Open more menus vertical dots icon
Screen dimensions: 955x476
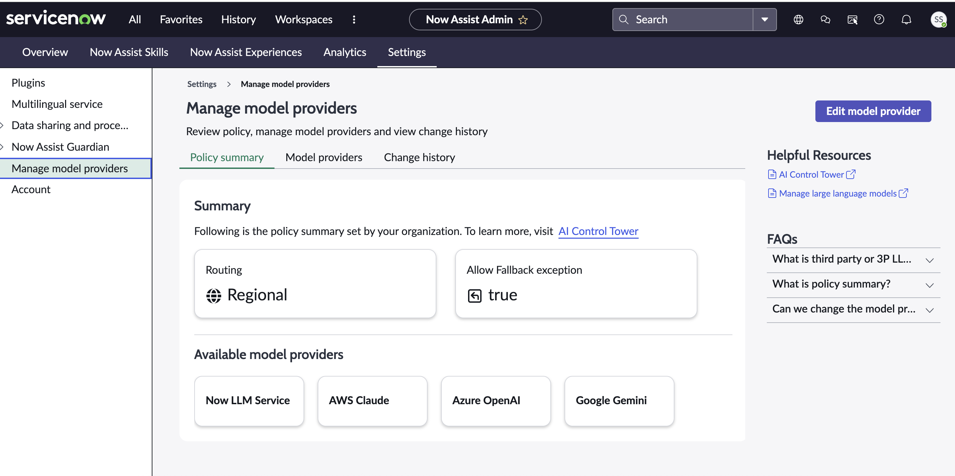[354, 19]
